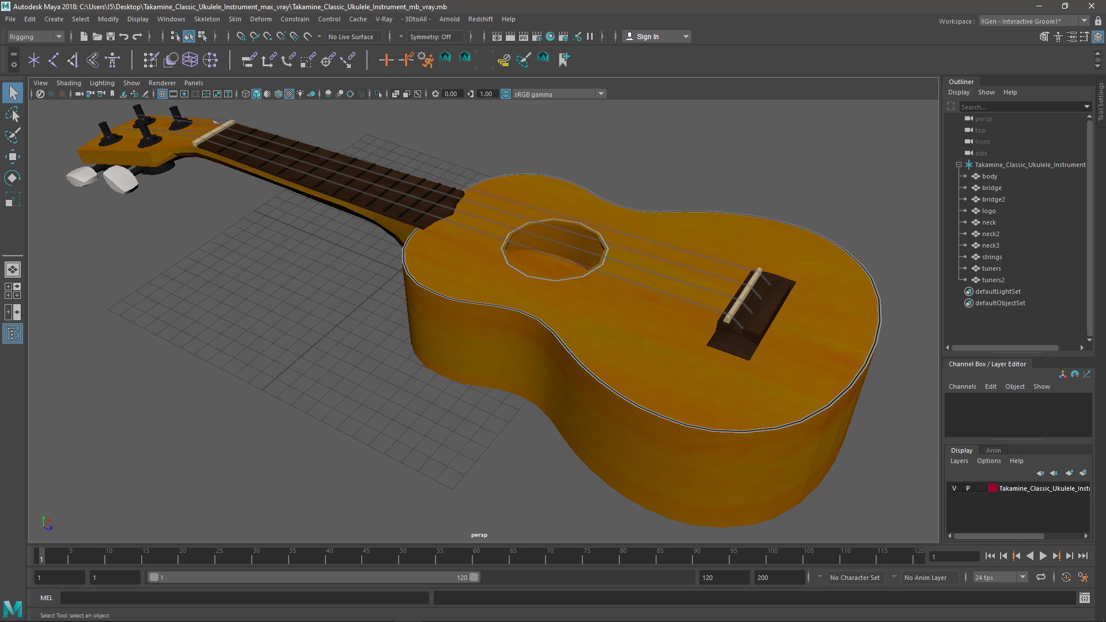Select the strings node in Outliner
1106x622 pixels.
(x=991, y=257)
